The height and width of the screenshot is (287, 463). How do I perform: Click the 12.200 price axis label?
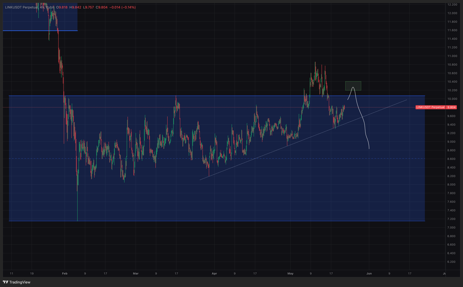click(x=452, y=5)
